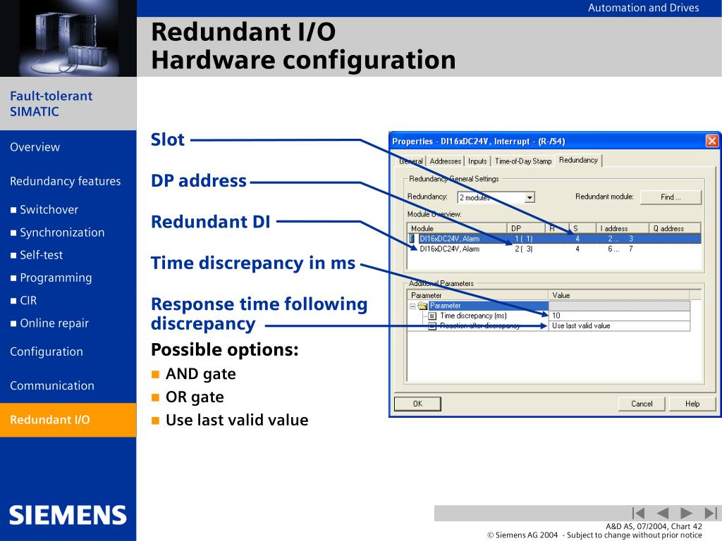Click module icon of selected DI16xDC24V row
The image size is (722, 541).
pos(412,238)
